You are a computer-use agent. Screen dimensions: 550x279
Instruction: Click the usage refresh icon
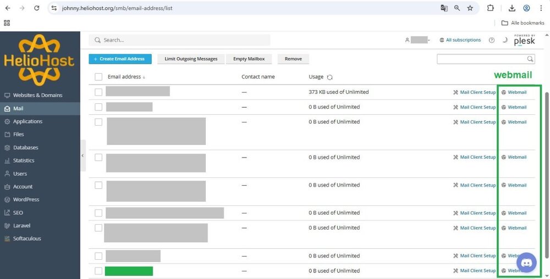point(329,77)
